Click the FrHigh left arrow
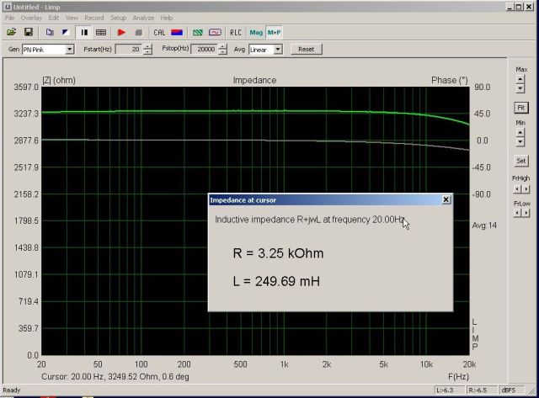The width and height of the screenshot is (539, 398). [x=517, y=188]
